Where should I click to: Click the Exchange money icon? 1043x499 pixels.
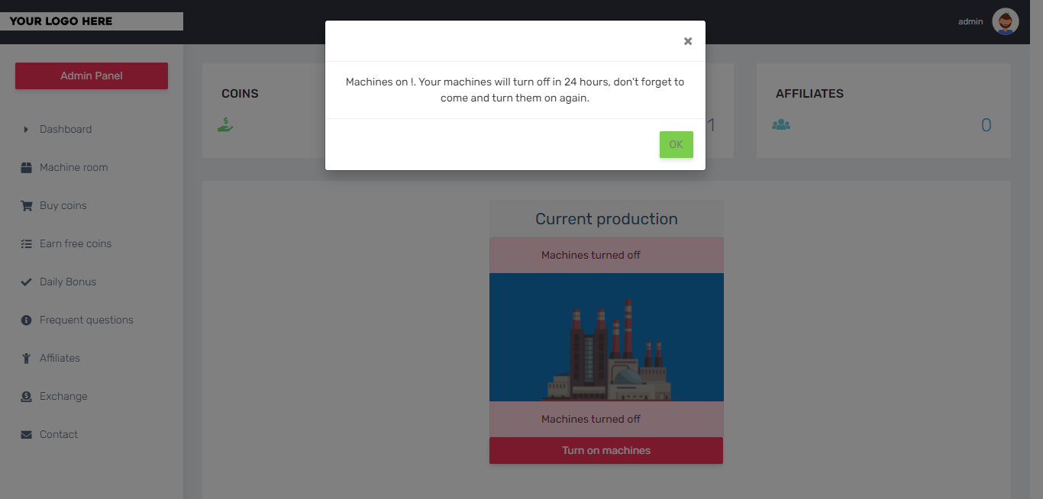pyautogui.click(x=26, y=397)
